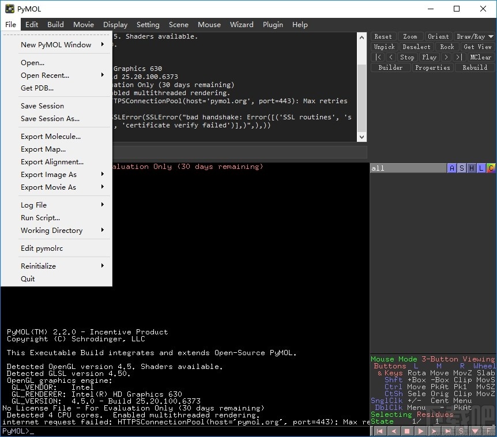The height and width of the screenshot is (437, 497).
Task: Open the H hide menu for all
Action: pyautogui.click(x=472, y=168)
